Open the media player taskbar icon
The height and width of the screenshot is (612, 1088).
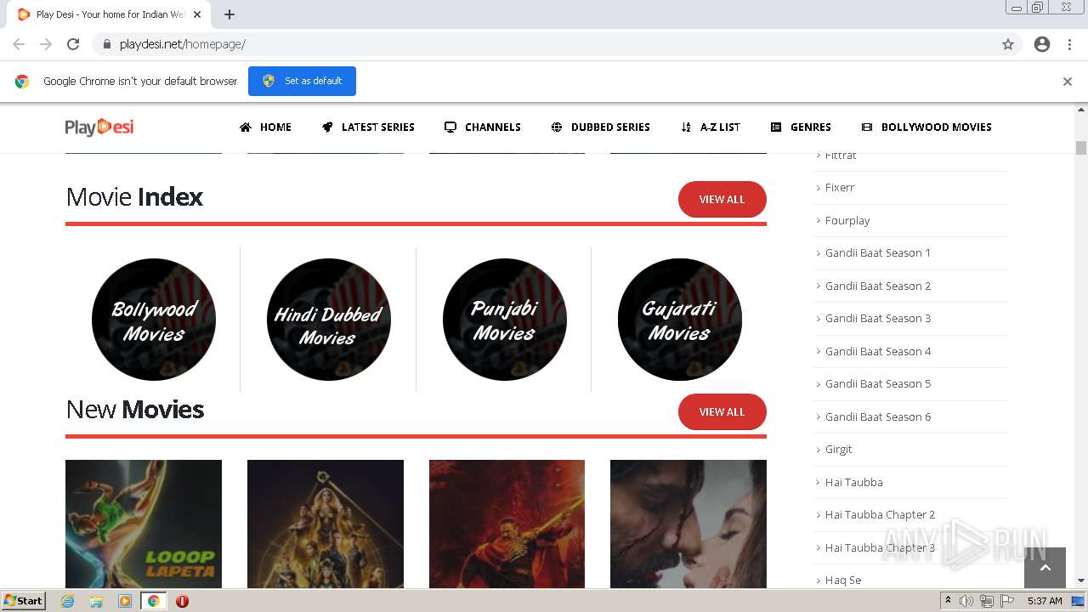pos(125,601)
